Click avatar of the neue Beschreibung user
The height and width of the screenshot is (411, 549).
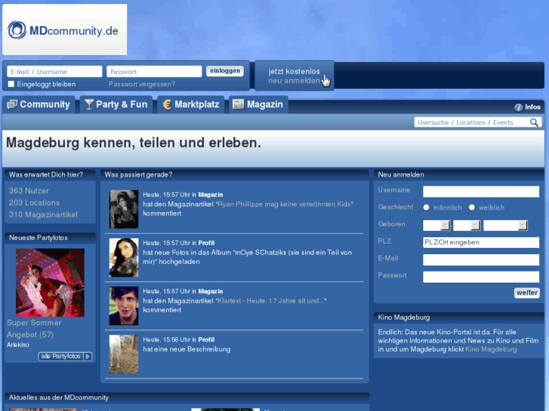point(124,354)
